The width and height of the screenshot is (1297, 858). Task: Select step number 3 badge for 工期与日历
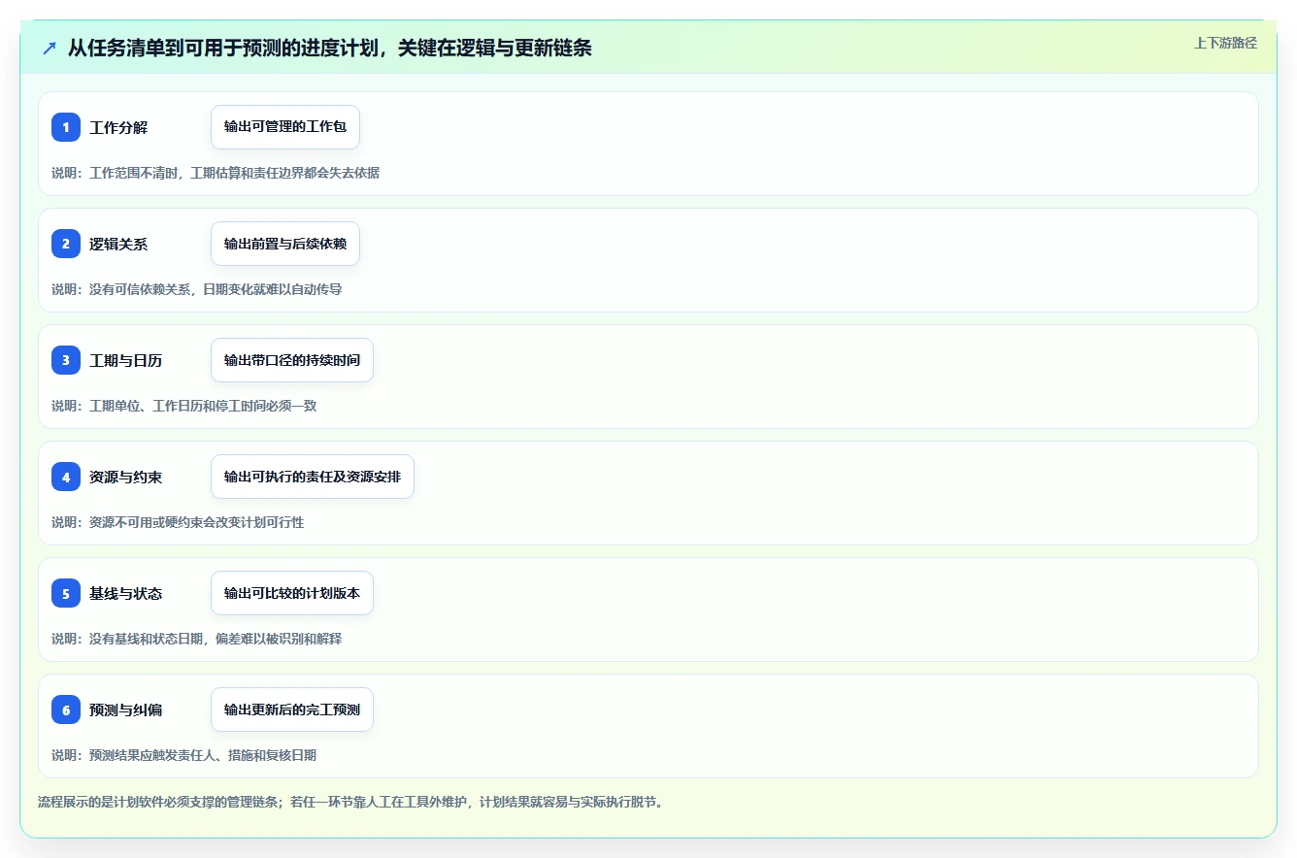pyautogui.click(x=66, y=360)
